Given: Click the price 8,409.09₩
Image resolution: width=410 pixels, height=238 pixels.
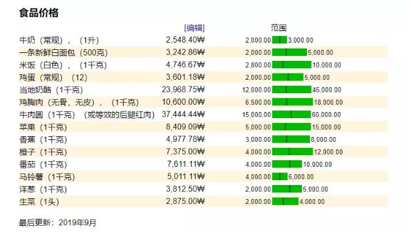Looking at the screenshot, I should [x=185, y=127].
